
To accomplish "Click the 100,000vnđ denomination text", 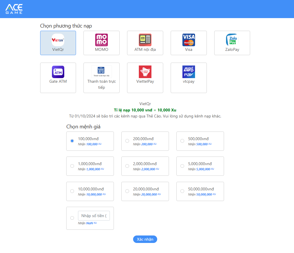I will click(88, 139).
